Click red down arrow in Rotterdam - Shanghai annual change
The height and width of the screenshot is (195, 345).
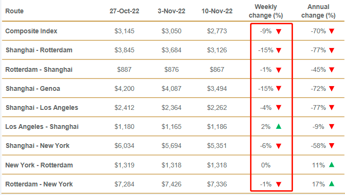point(331,69)
